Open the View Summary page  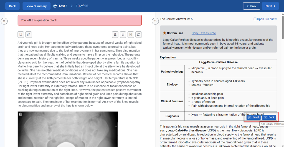36,6
